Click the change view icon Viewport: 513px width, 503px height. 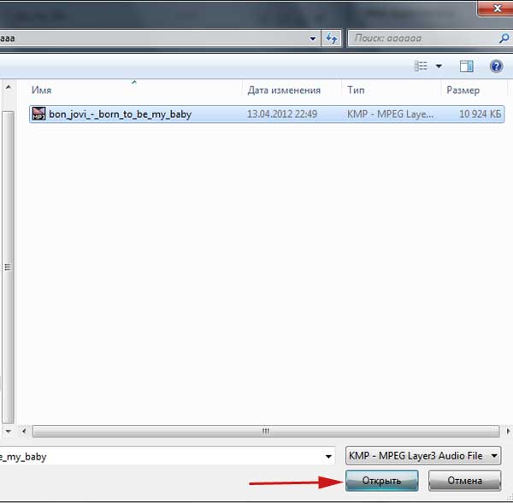pyautogui.click(x=421, y=66)
